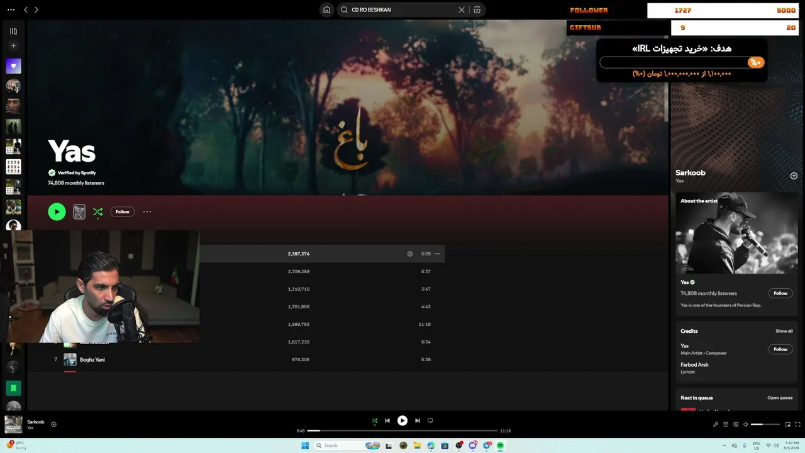The image size is (805, 453).
Task: Toggle repeat in the player bar
Action: pos(430,421)
